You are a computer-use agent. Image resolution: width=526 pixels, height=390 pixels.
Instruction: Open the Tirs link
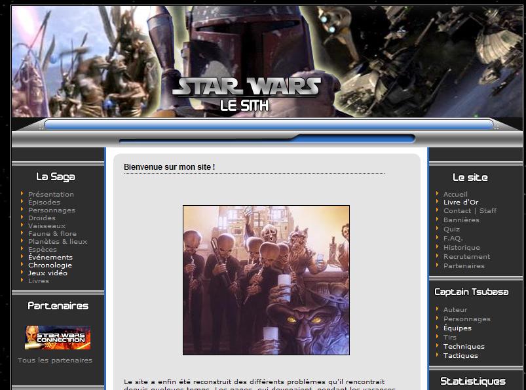450,338
